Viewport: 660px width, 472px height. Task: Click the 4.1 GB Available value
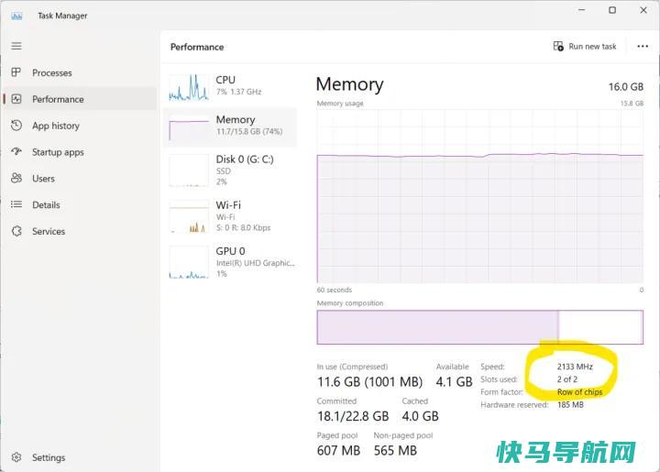pos(454,382)
